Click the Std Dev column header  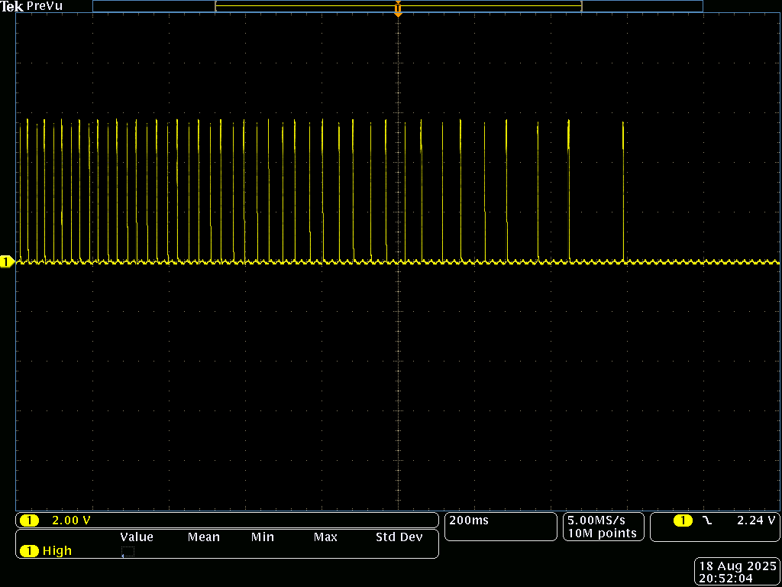click(399, 537)
